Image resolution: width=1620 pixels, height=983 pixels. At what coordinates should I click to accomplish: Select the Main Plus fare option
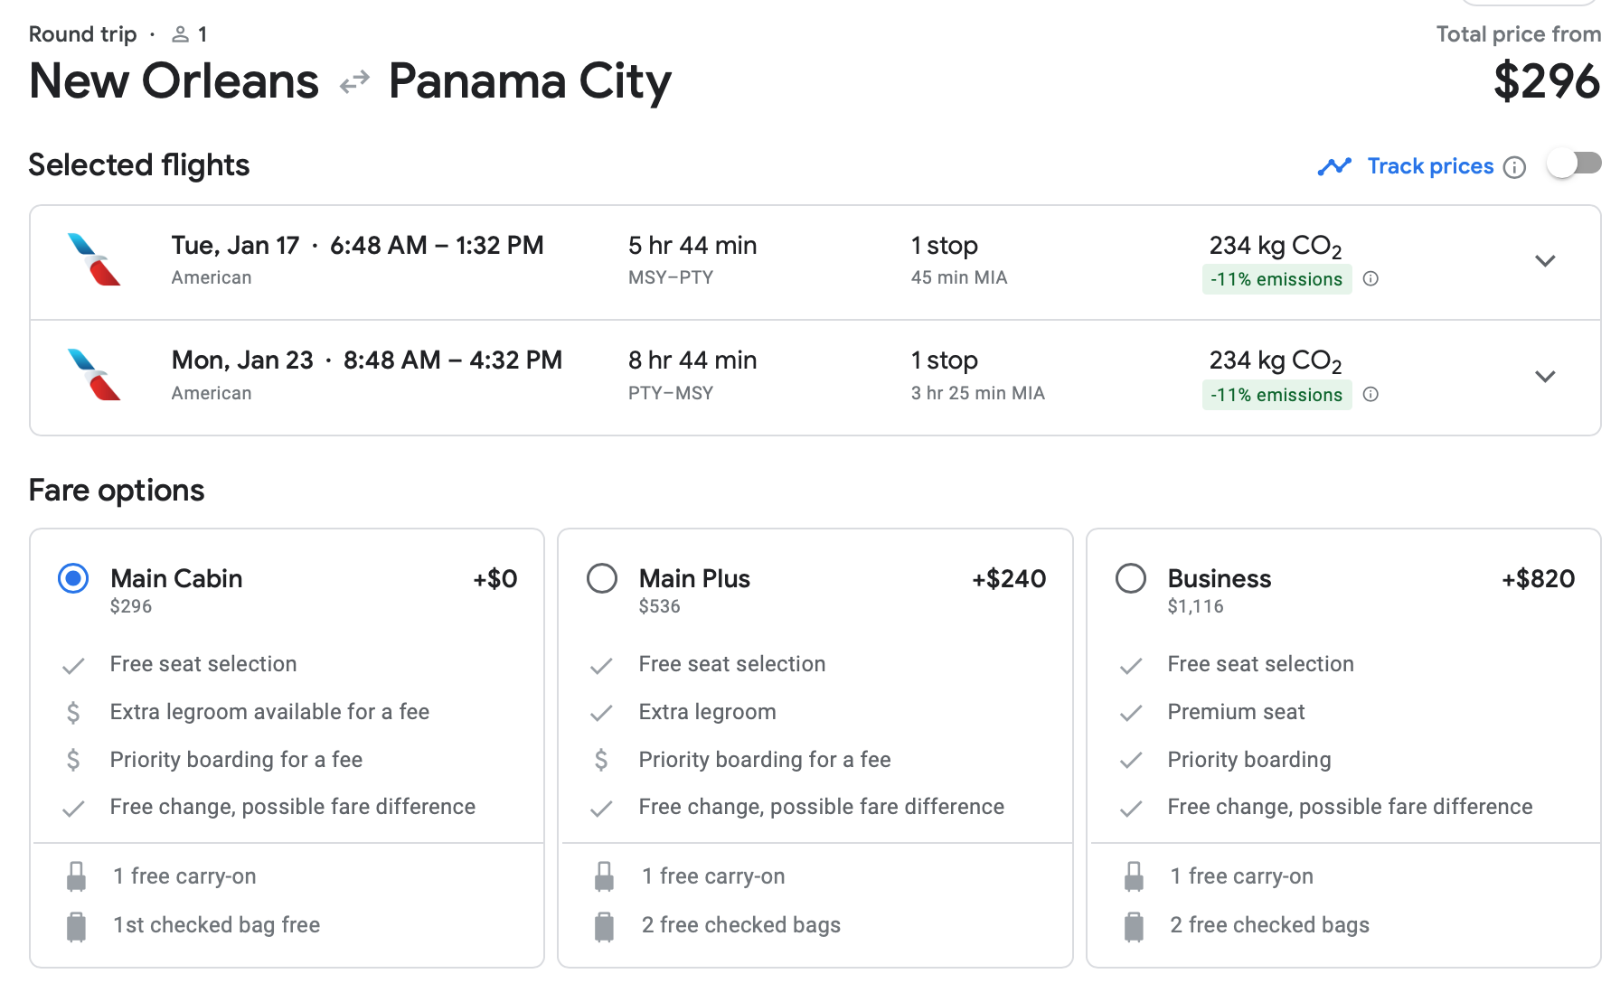point(602,578)
